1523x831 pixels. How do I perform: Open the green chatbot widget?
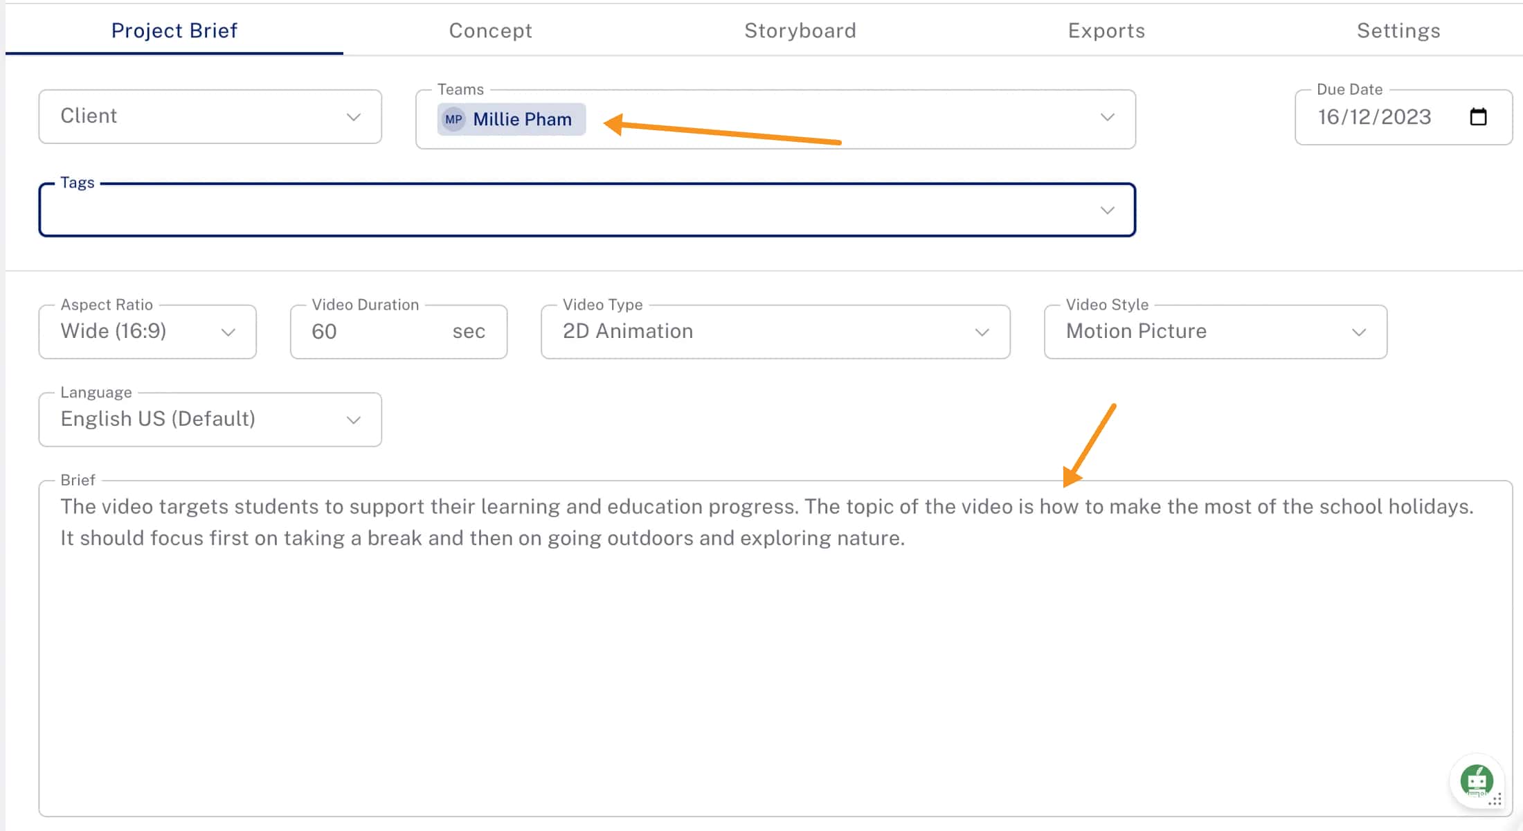click(1477, 780)
